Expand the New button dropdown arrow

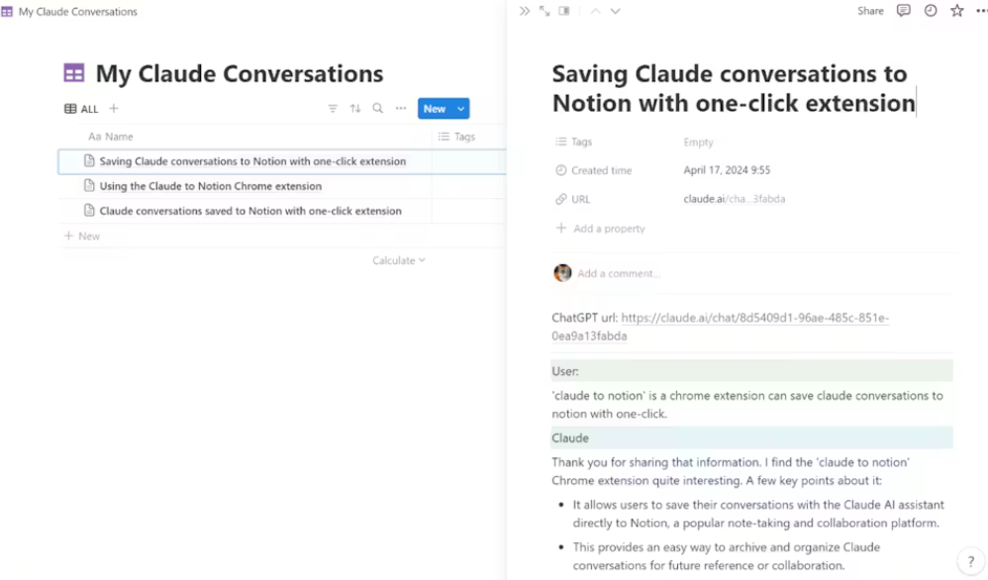click(461, 108)
